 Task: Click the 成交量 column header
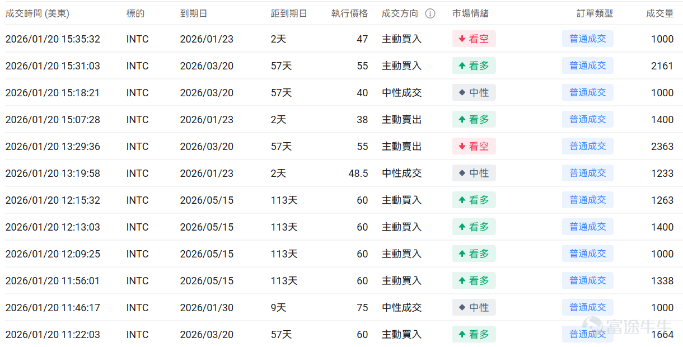pos(660,13)
